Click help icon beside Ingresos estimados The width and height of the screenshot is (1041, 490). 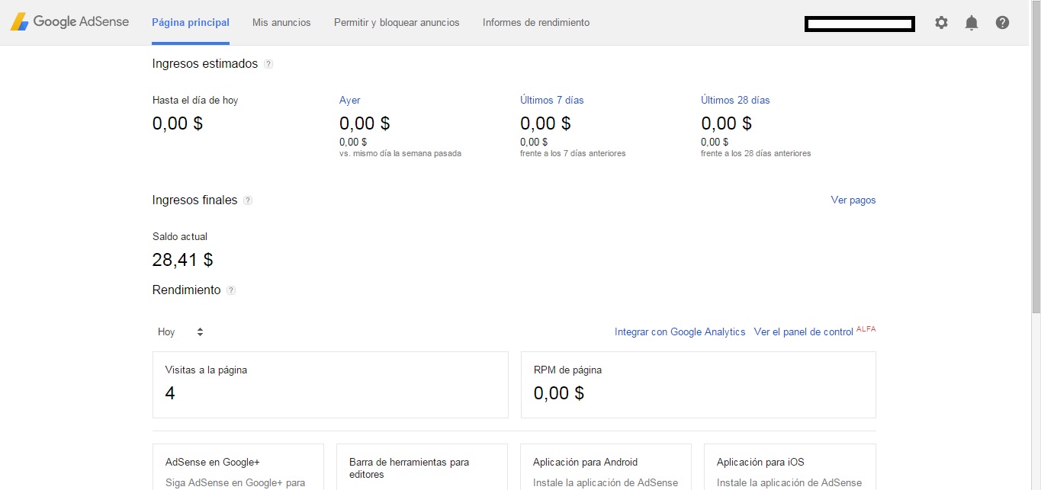(x=268, y=65)
